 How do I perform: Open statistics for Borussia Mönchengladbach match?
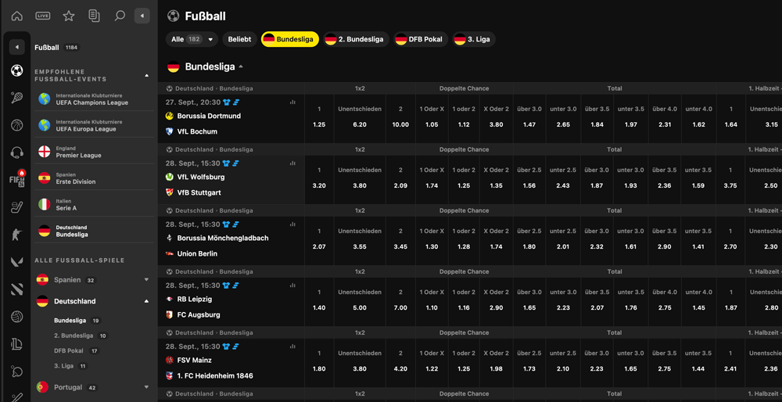click(292, 224)
